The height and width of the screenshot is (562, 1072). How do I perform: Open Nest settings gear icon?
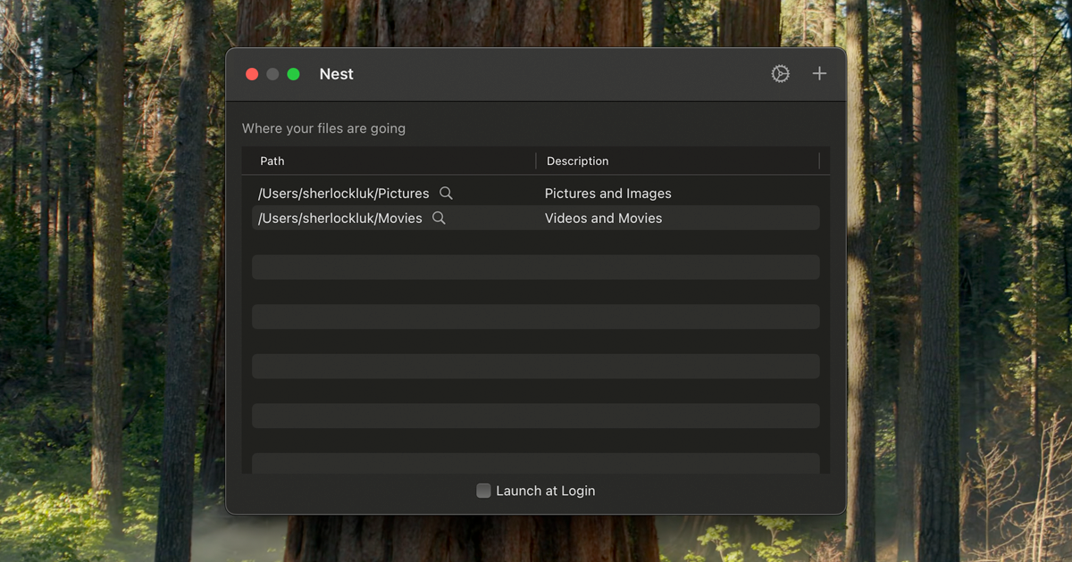click(x=780, y=74)
